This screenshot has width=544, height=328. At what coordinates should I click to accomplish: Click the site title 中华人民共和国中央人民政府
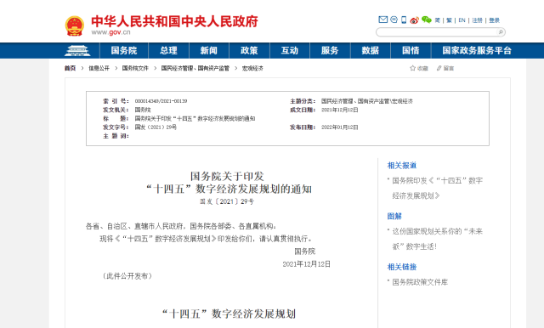coord(174,21)
